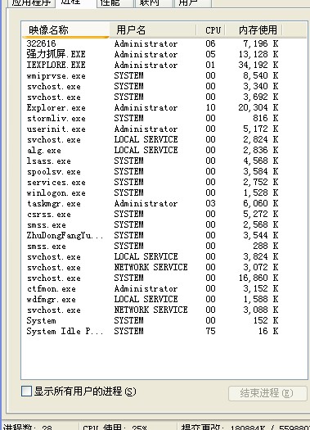Sort processes by 映像名称 column header
This screenshot has height=430, width=310.
point(65,29)
